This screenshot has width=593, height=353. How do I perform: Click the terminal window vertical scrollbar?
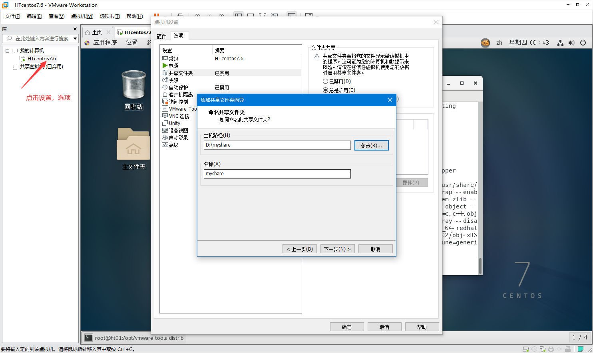(480, 266)
